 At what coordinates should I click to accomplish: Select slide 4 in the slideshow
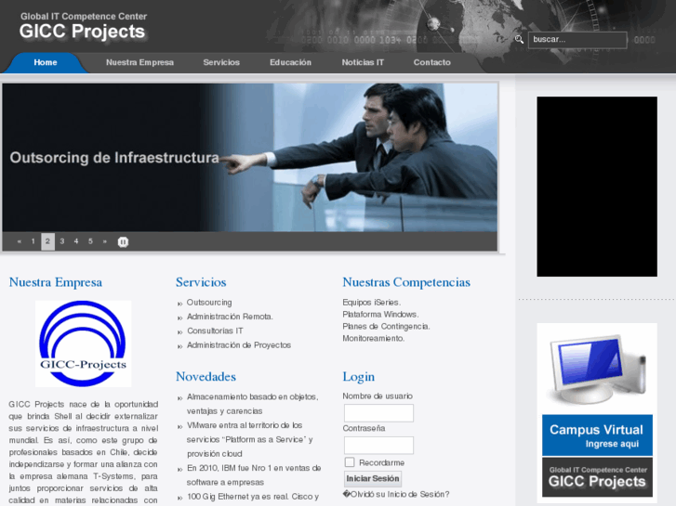tap(76, 241)
